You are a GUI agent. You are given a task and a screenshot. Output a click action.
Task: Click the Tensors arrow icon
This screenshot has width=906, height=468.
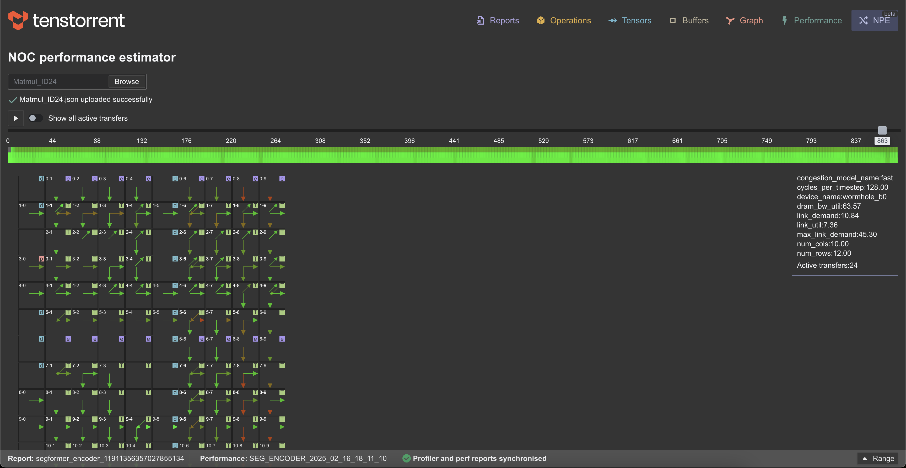[x=613, y=20]
